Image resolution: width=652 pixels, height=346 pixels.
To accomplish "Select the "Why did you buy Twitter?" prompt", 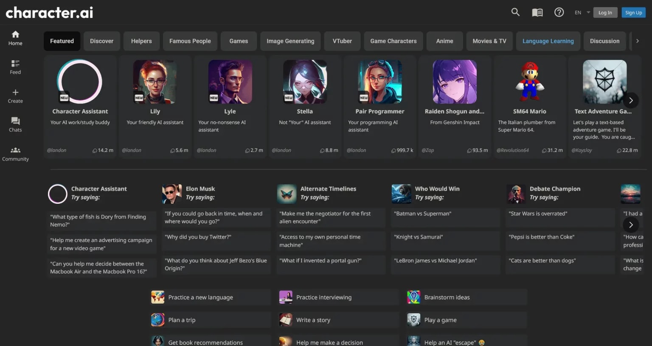I will (x=216, y=241).
